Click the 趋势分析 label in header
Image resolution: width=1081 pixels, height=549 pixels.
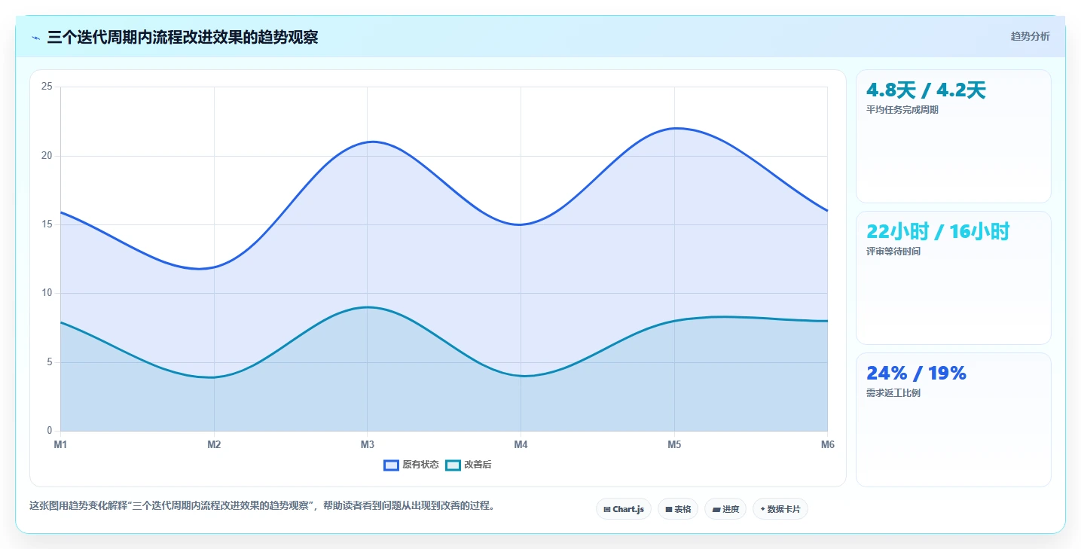[x=1030, y=37]
